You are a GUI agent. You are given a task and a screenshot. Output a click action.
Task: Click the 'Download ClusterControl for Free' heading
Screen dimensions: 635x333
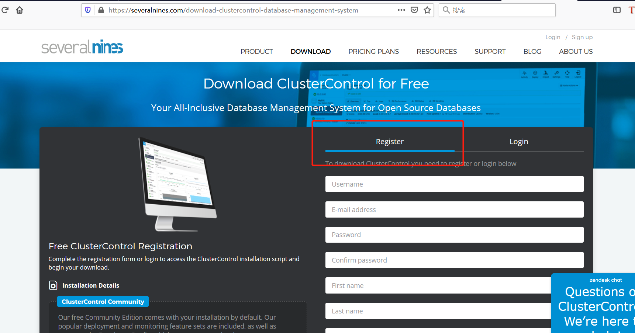point(316,84)
